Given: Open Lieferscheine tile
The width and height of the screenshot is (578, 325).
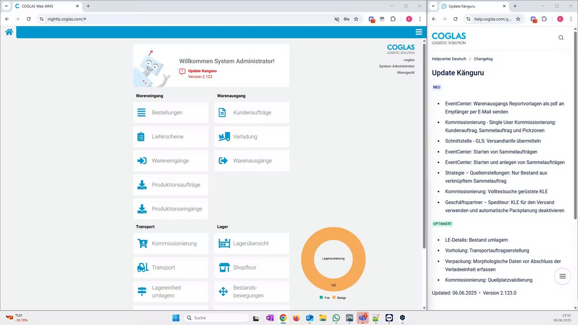Looking at the screenshot, I should tap(171, 137).
